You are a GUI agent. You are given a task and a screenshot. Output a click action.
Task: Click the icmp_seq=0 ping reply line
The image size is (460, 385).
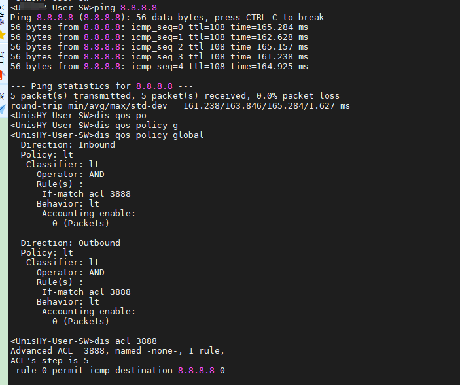(x=159, y=27)
